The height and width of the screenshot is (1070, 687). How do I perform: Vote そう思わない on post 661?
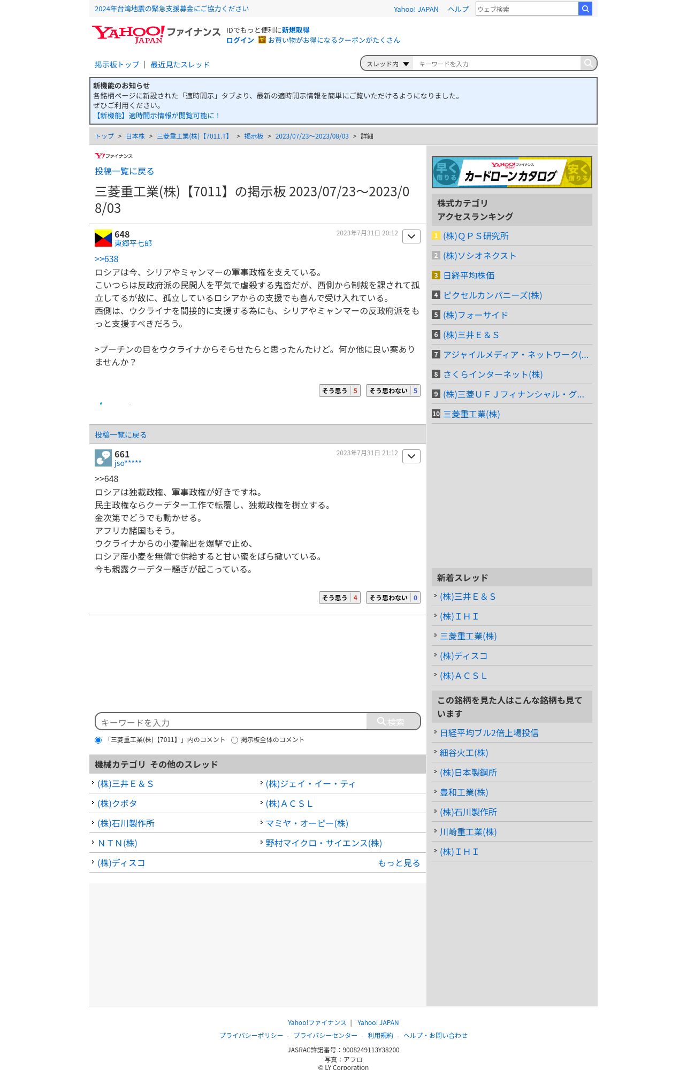(393, 598)
